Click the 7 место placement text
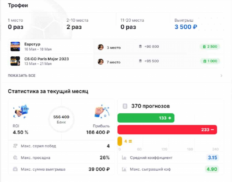This screenshot has height=182, width=232. click(114, 62)
